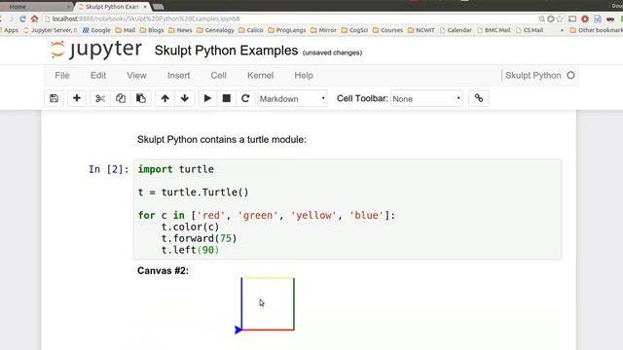Image resolution: width=623 pixels, height=350 pixels.
Task: Click the kernel status circle indicator
Action: tap(571, 76)
